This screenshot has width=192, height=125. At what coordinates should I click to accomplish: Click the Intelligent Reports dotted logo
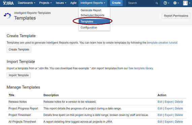[7, 16]
